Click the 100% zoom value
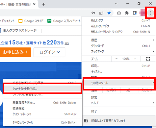 pos(126,59)
